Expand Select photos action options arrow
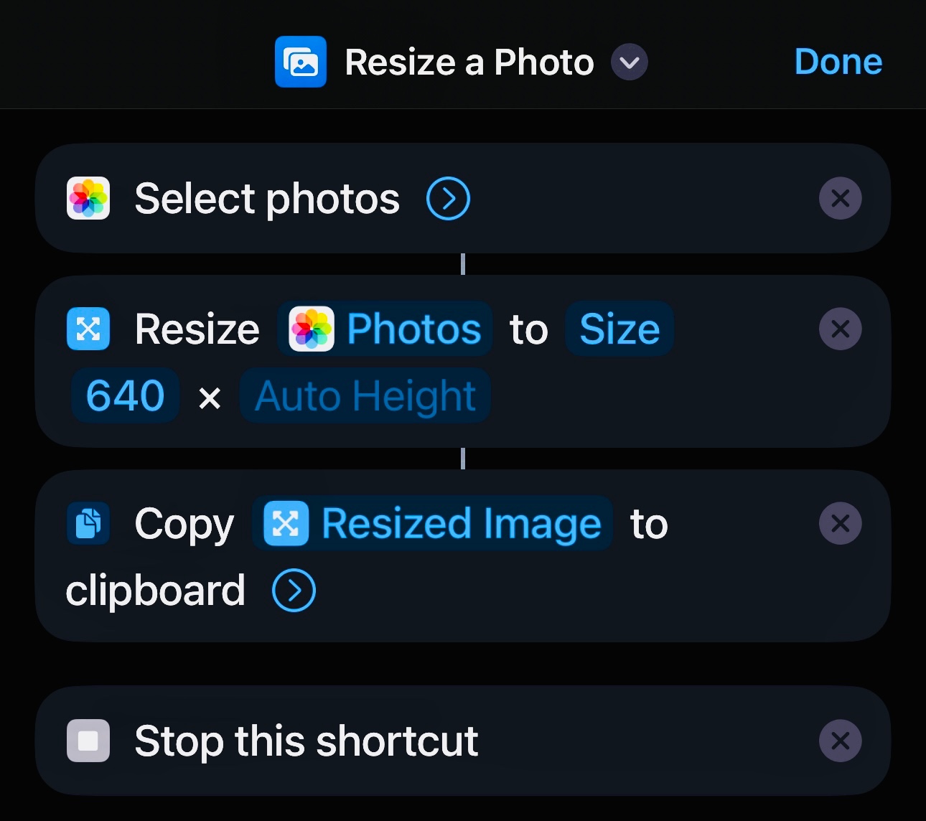Screen dimensions: 926x821 pos(448,199)
